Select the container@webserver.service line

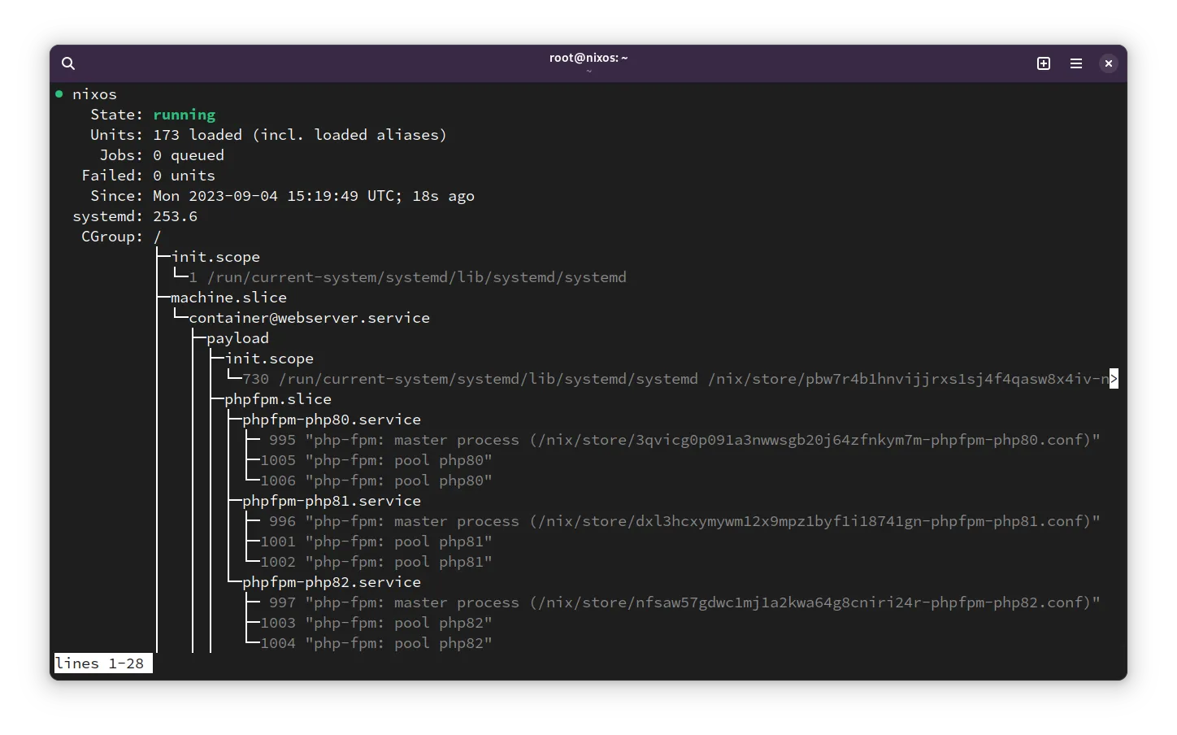[309, 318]
